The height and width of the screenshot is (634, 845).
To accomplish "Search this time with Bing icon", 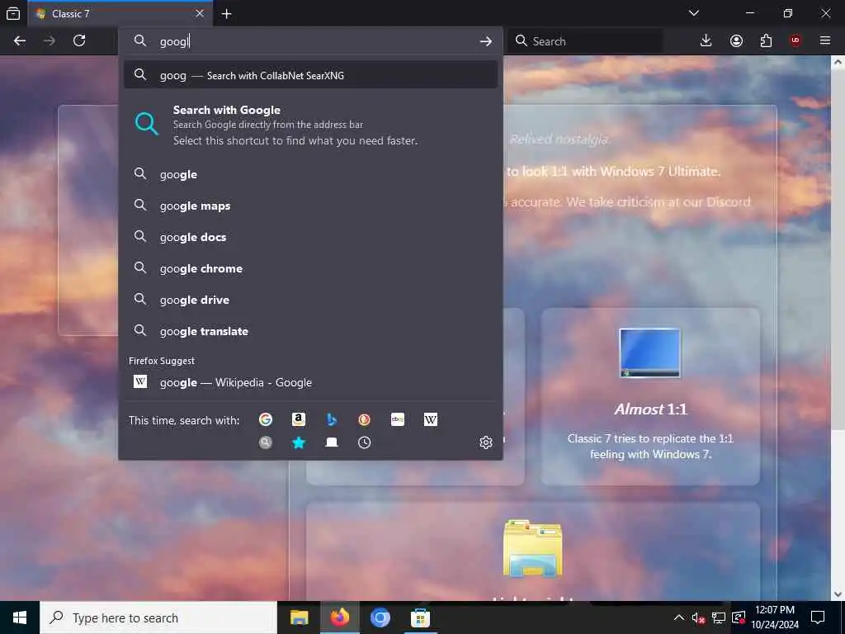I will point(332,419).
